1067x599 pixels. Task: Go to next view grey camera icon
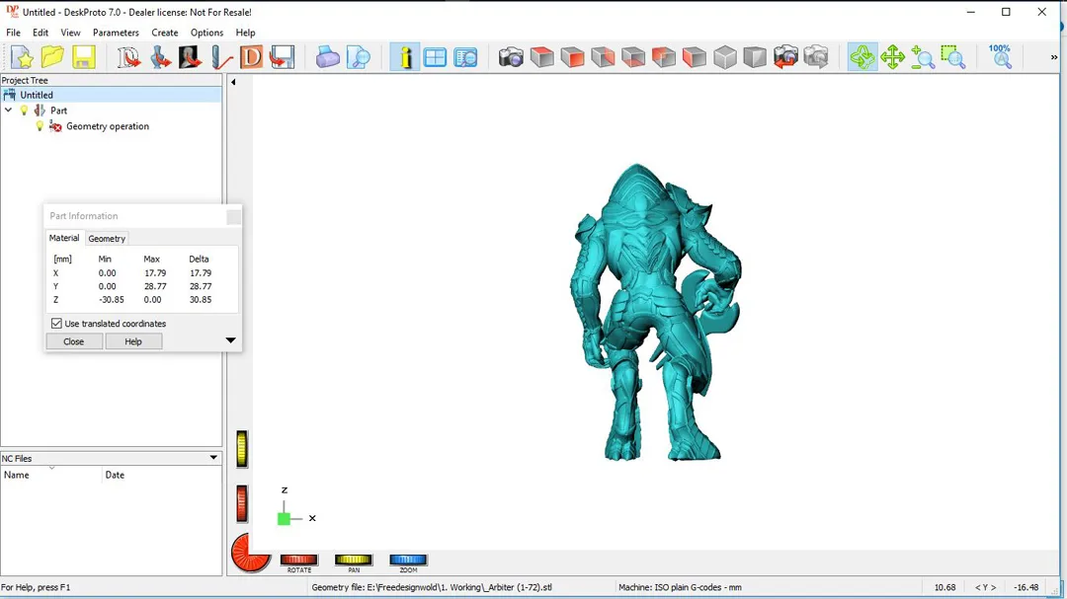(816, 57)
